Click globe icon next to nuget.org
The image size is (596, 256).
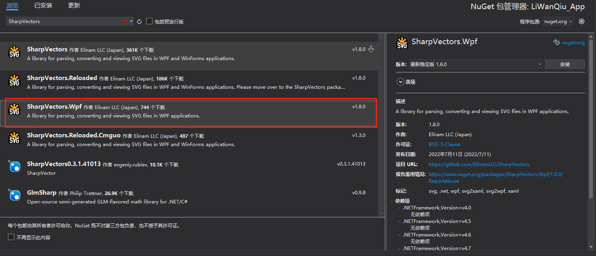point(556,42)
